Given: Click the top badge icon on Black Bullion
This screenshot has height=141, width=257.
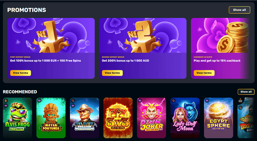Looking at the screenshot, I should [x=73, y=100].
